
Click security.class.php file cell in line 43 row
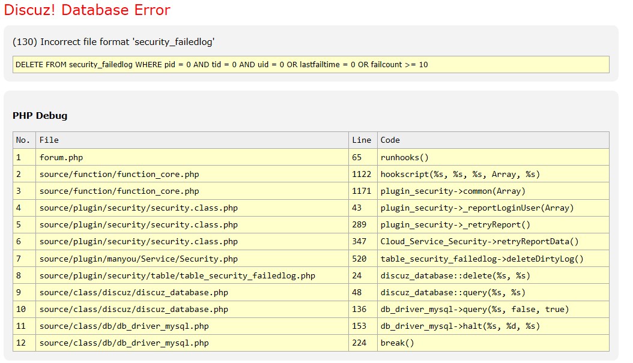192,208
